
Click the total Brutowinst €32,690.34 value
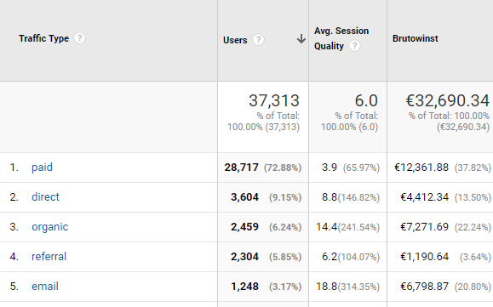447,100
